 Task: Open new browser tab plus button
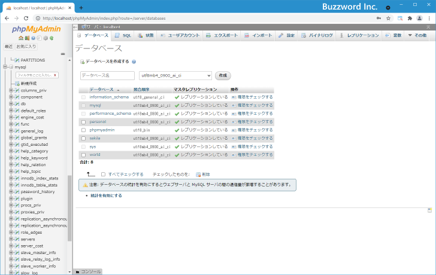point(81,8)
